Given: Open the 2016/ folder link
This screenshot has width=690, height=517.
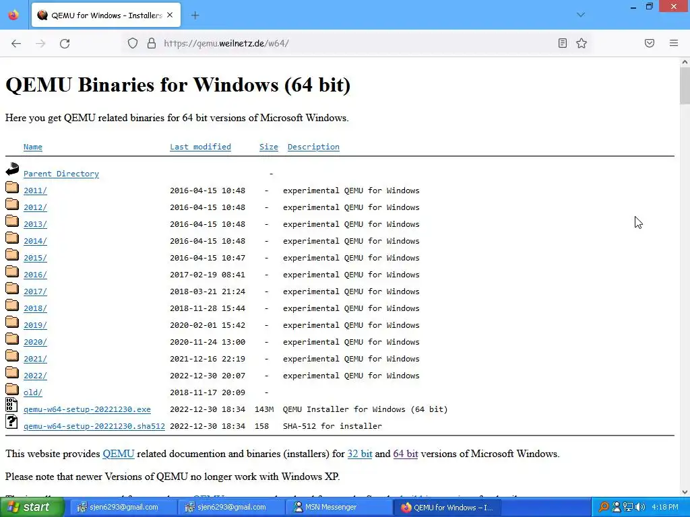Looking at the screenshot, I should click(35, 275).
